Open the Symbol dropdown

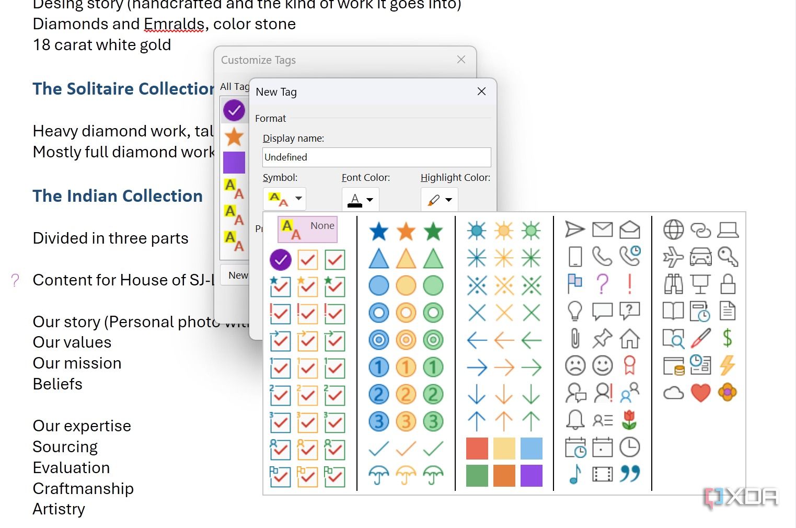pos(284,199)
